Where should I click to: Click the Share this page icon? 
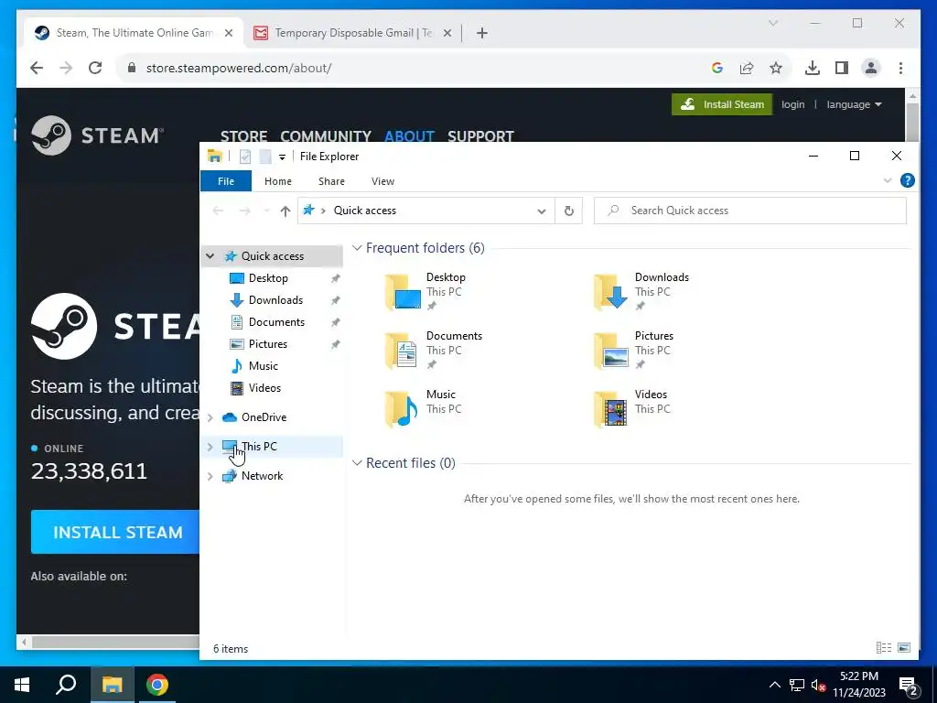point(747,68)
